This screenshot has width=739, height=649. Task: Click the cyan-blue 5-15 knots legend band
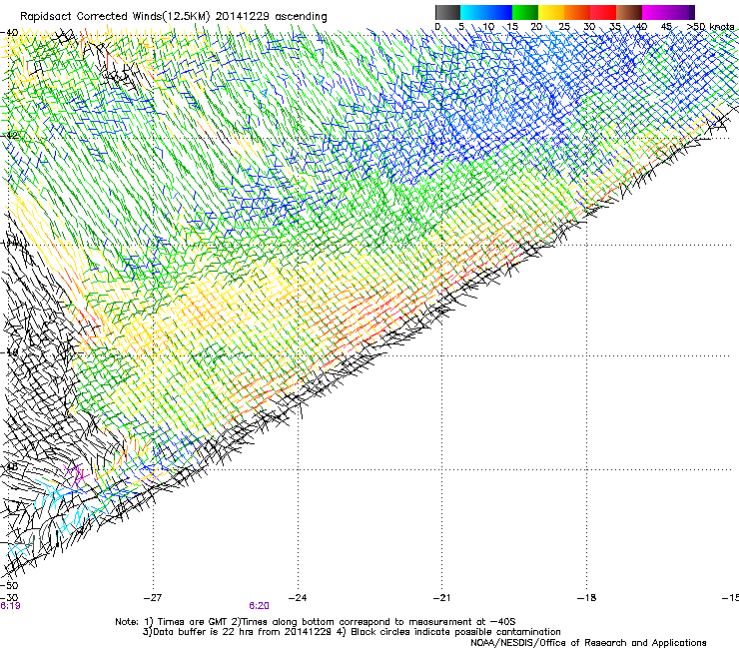(486, 12)
